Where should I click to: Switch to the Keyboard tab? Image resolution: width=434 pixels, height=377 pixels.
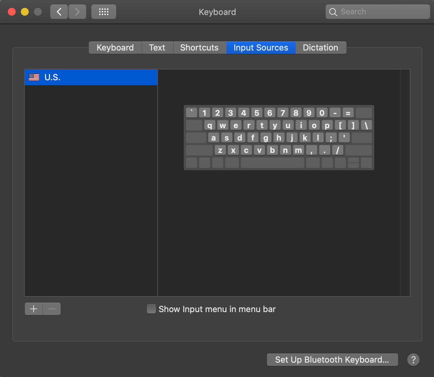coord(115,48)
